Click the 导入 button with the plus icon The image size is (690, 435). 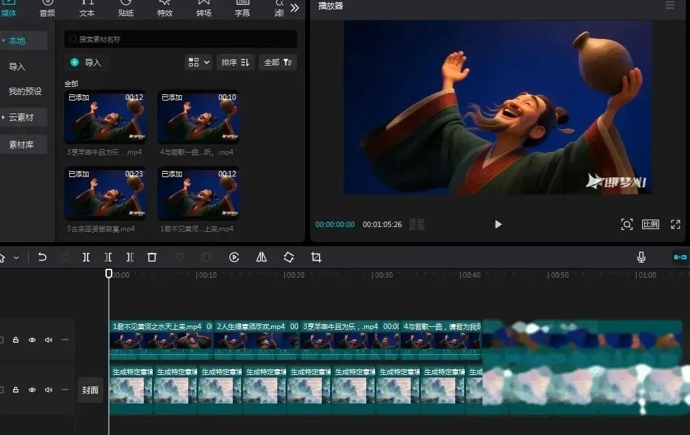tap(86, 62)
